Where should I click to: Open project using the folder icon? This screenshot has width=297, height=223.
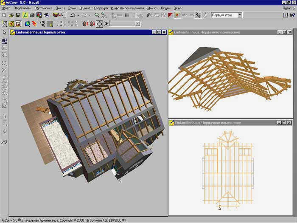(11, 15)
